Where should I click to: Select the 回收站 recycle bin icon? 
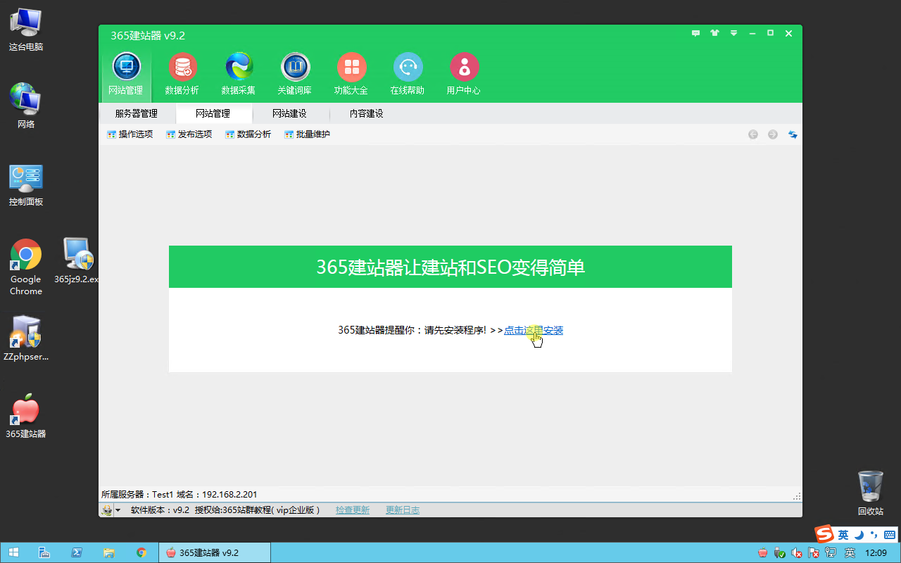click(x=871, y=493)
